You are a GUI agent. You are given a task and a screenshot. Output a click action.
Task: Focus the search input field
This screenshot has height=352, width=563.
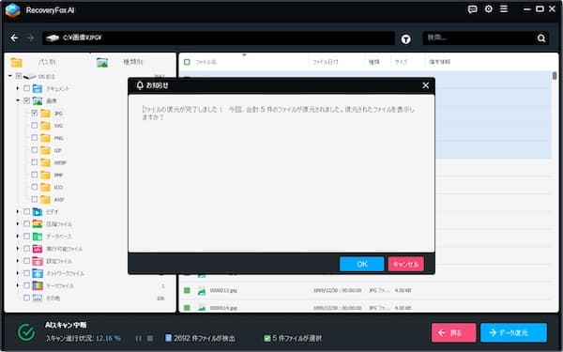tap(479, 38)
